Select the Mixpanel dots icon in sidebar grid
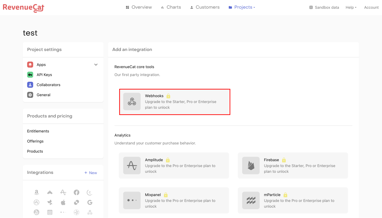This screenshot has width=382, height=218. (63, 212)
